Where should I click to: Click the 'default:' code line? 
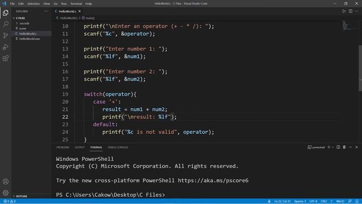pos(105,125)
